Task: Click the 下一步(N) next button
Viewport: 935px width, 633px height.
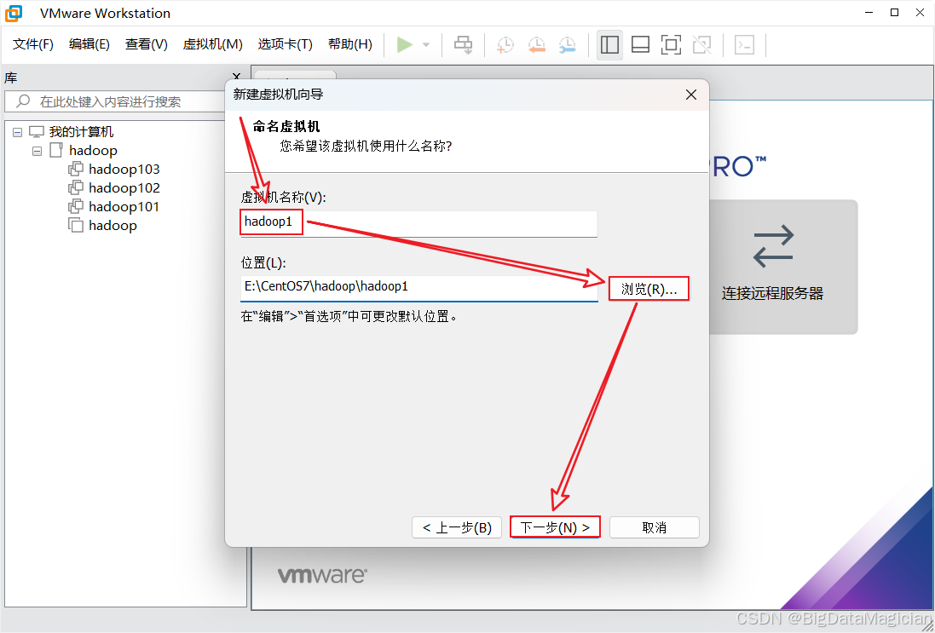Action: click(x=555, y=527)
